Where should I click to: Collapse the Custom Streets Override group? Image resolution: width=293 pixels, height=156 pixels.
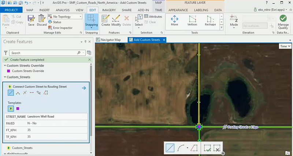4,66
